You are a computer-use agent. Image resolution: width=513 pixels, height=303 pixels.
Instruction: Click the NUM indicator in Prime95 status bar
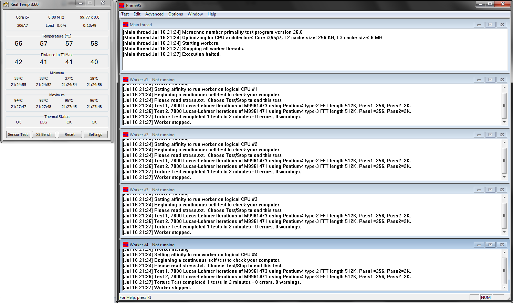486,297
